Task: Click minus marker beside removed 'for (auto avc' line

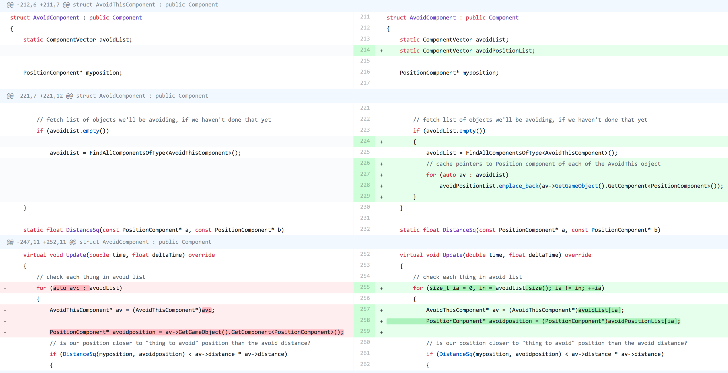Action: (x=5, y=288)
